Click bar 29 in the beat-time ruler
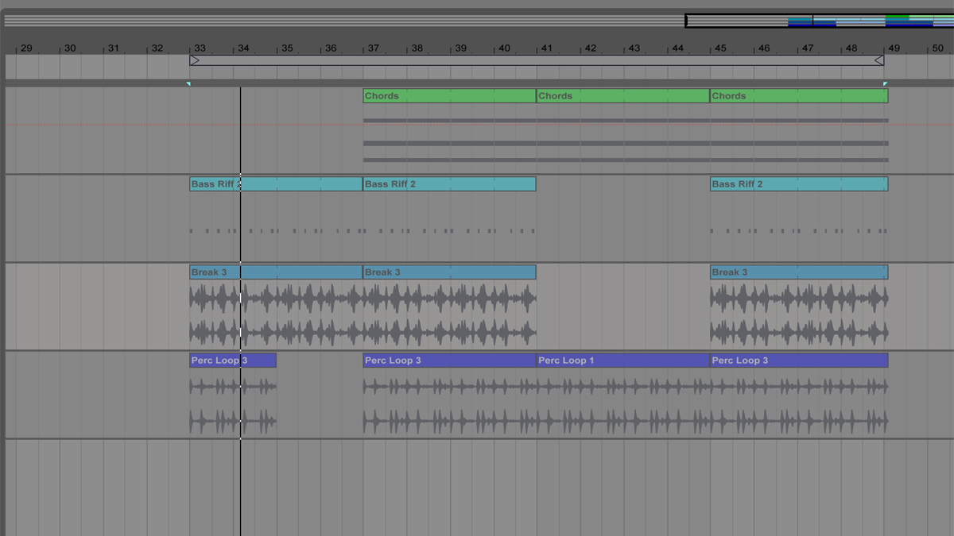Viewport: 954px width, 536px height. pos(26,48)
